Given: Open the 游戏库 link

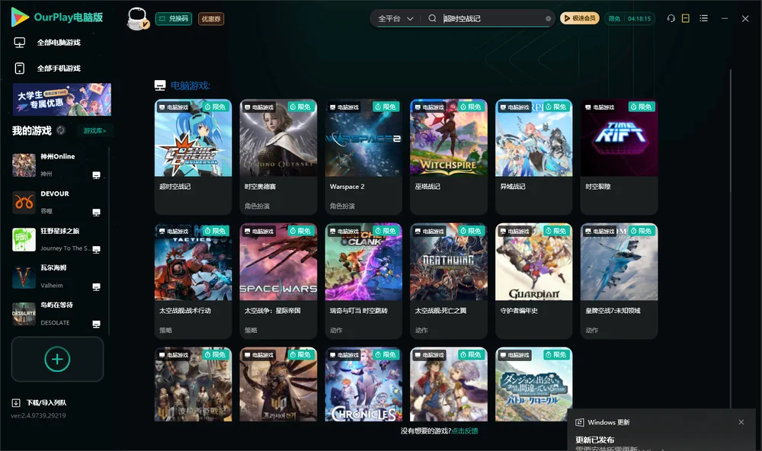Looking at the screenshot, I should coord(94,131).
